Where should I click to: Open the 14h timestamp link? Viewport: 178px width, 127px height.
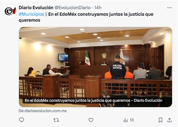[x=98, y=8]
